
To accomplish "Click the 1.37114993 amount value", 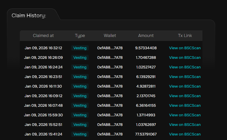I will click(x=146, y=115).
